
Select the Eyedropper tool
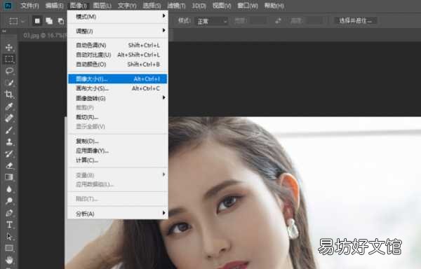pyautogui.click(x=9, y=106)
